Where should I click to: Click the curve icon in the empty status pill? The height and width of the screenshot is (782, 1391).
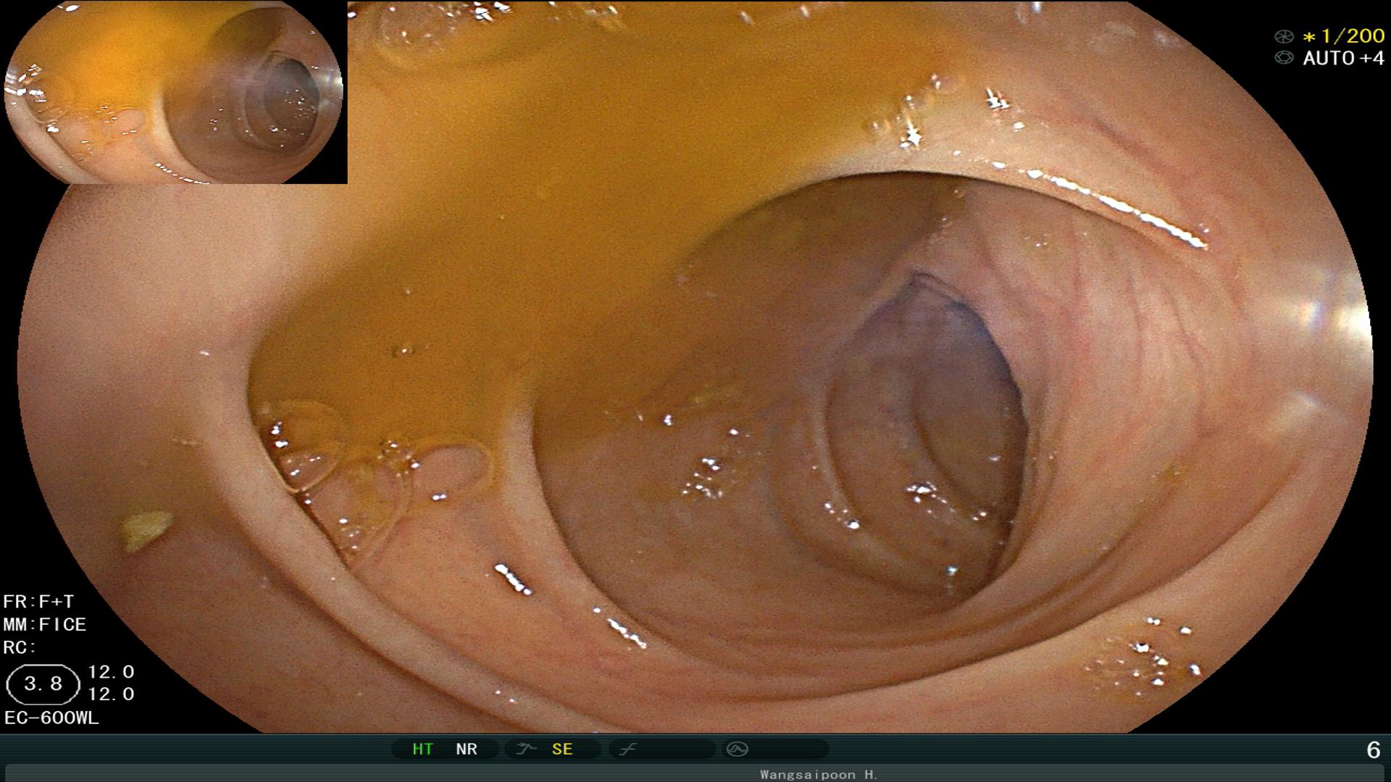(627, 749)
